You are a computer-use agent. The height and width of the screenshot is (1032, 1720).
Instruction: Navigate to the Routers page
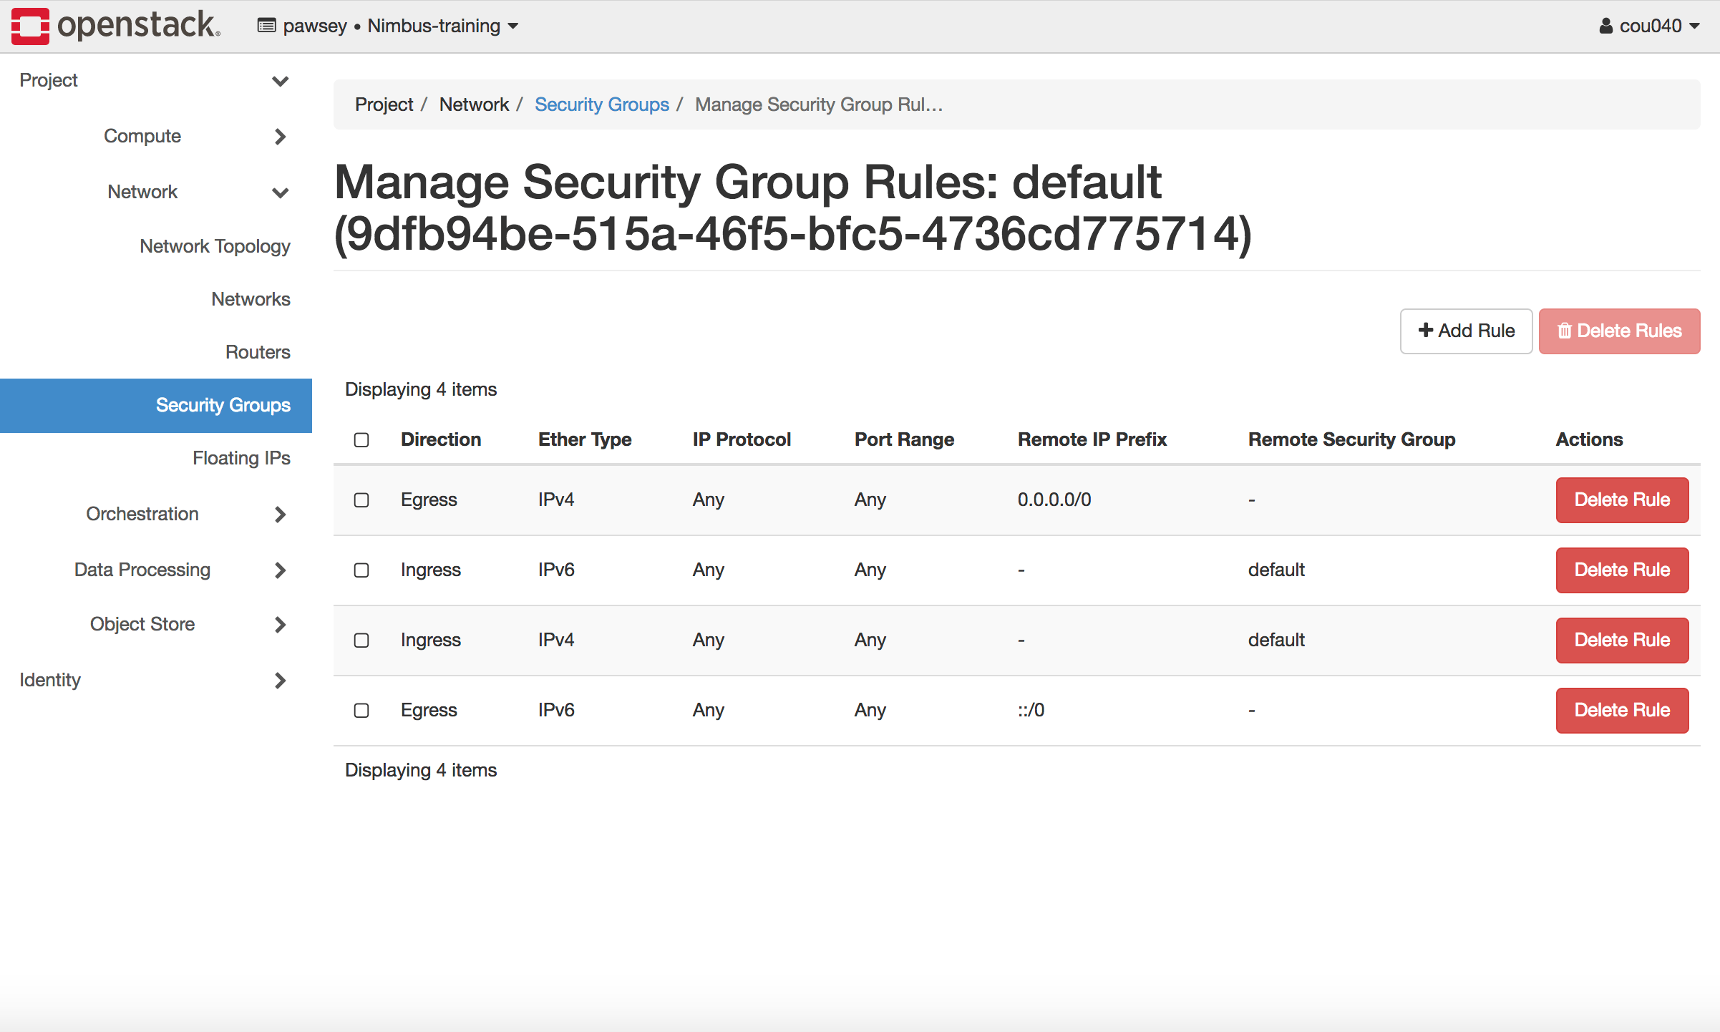(258, 352)
